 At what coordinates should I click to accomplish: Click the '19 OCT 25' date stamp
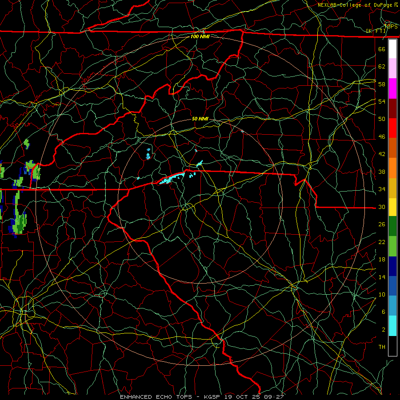(x=243, y=397)
